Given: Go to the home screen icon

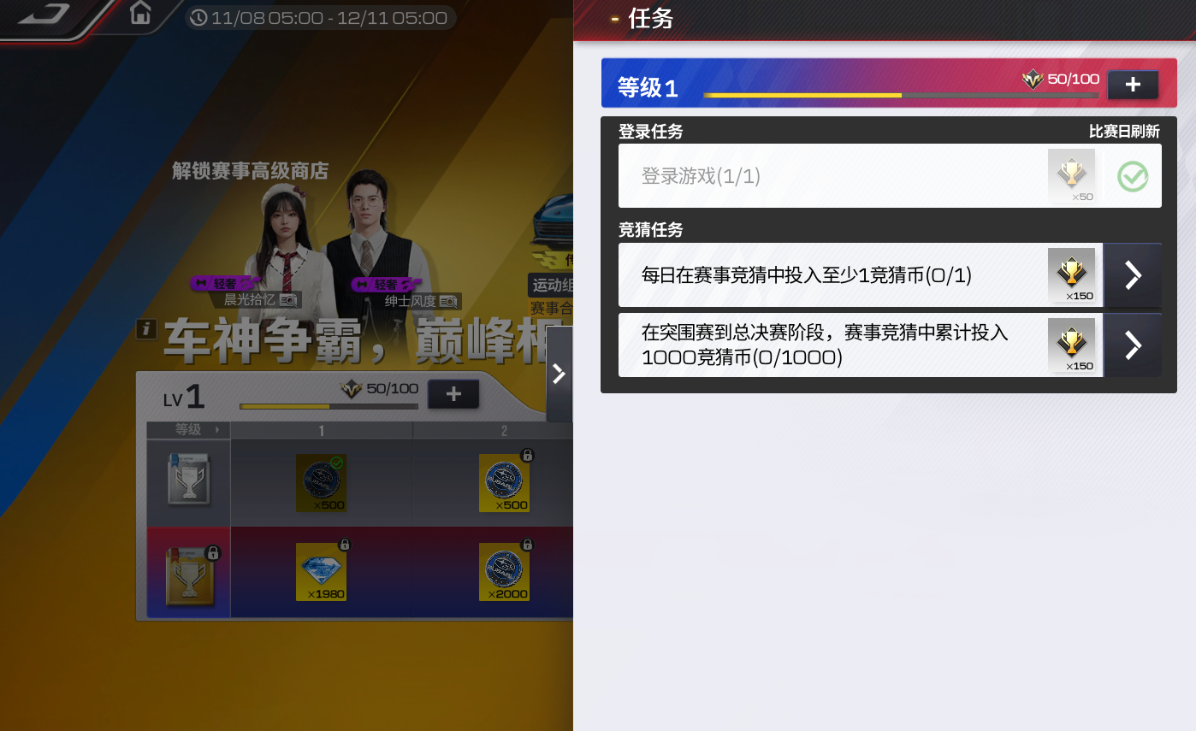Looking at the screenshot, I should tap(140, 13).
